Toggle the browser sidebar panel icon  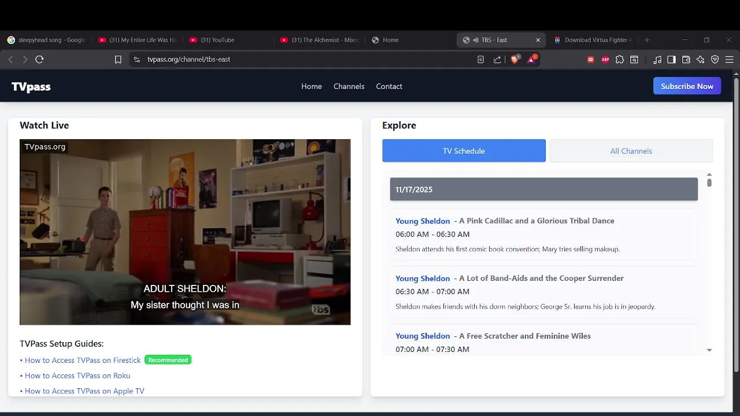[671, 60]
